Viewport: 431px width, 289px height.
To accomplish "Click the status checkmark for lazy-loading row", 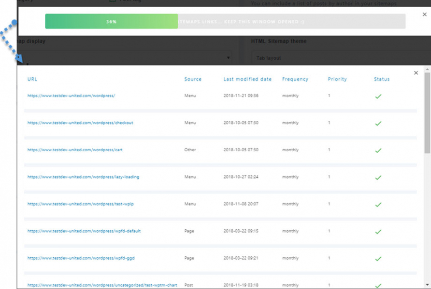I will 378,177.
